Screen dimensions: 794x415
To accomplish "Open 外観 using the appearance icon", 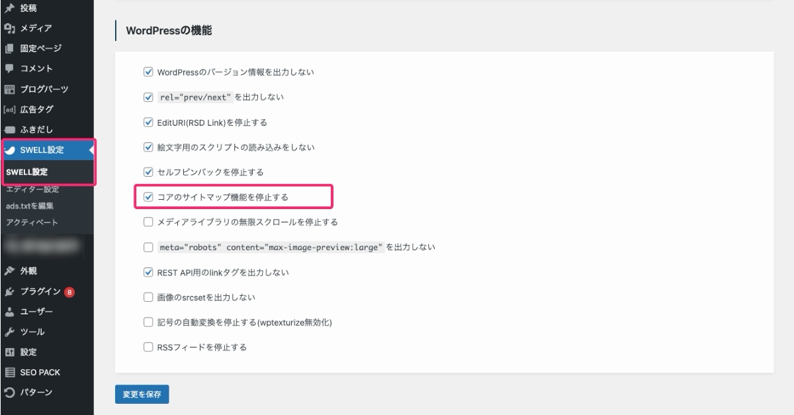I will point(8,271).
